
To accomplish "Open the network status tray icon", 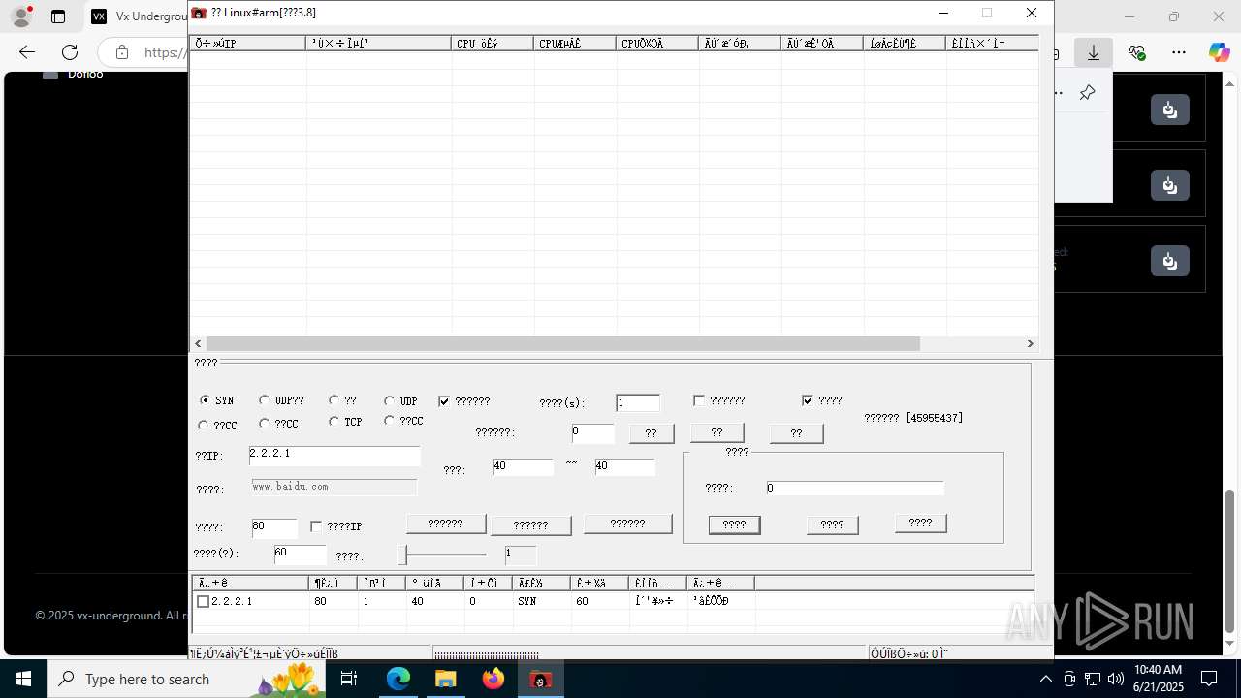I will (1093, 679).
